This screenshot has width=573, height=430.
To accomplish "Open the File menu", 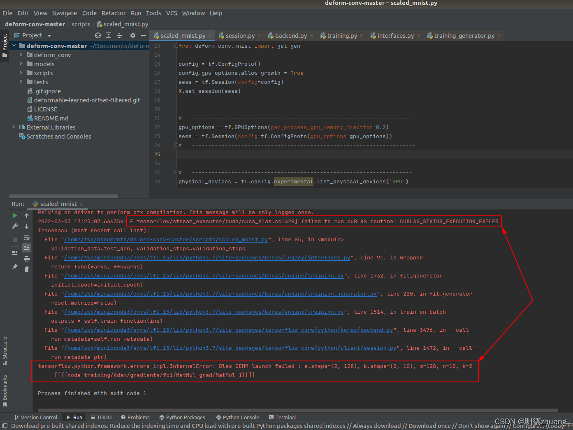I will pos(7,13).
